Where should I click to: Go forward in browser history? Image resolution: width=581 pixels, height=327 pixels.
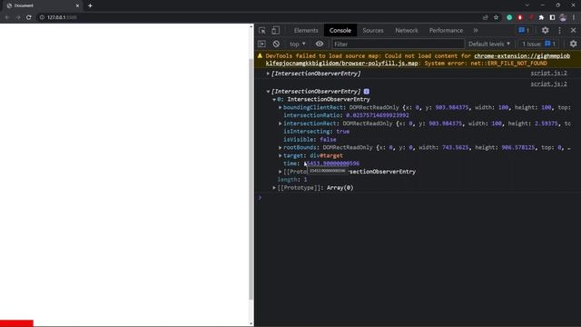[x=18, y=17]
